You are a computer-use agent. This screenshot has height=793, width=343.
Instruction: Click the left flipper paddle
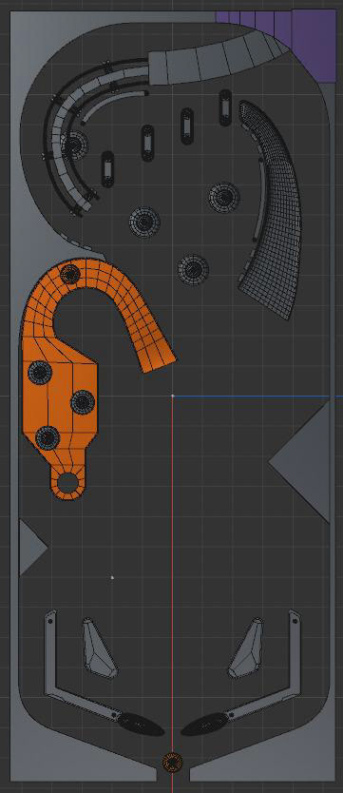pyautogui.click(x=141, y=724)
